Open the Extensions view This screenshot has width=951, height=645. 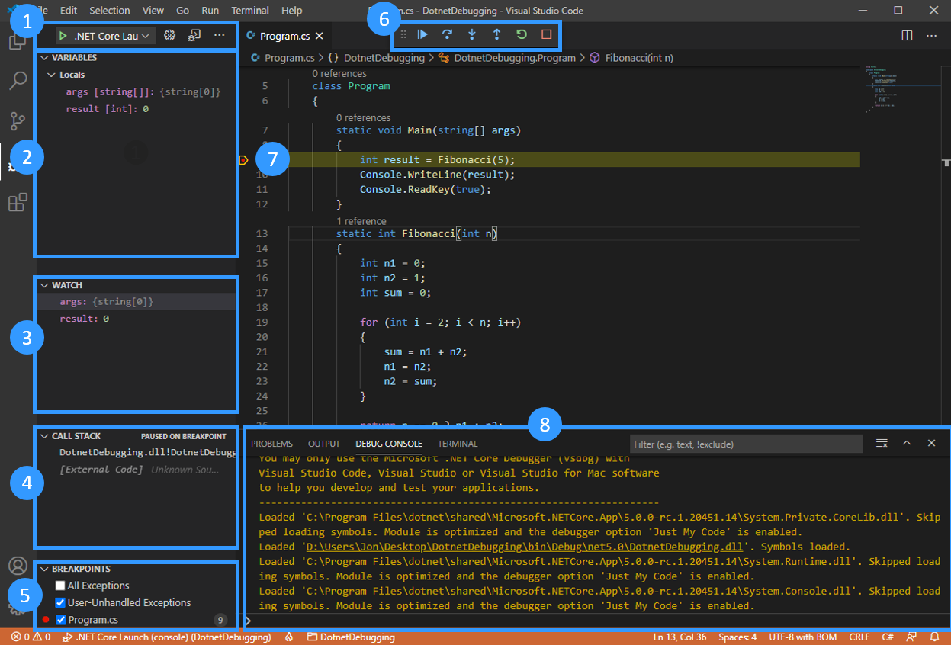18,202
